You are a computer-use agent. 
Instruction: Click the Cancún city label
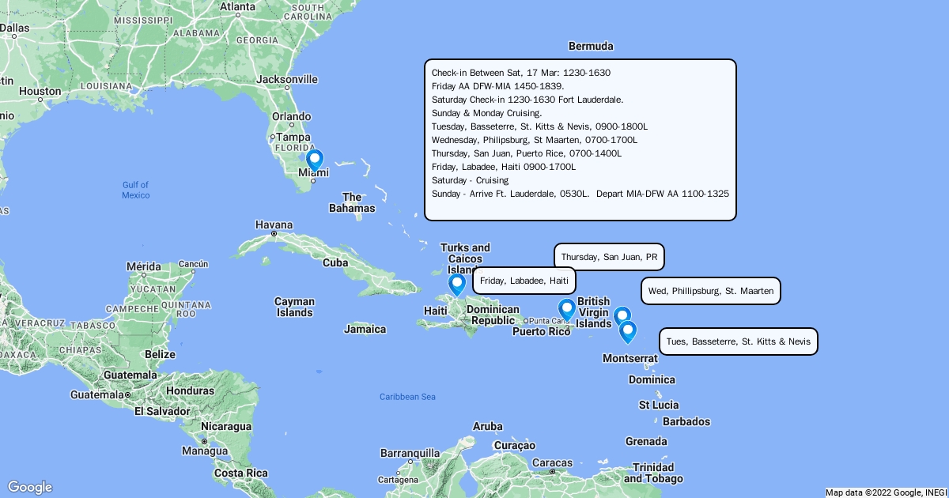(x=193, y=263)
